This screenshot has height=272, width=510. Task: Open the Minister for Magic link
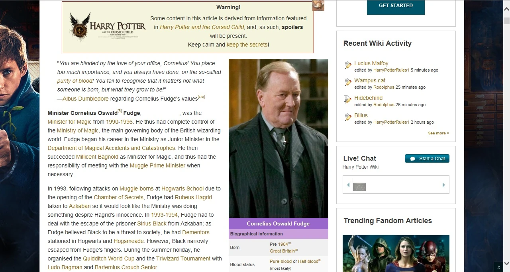coord(69,122)
